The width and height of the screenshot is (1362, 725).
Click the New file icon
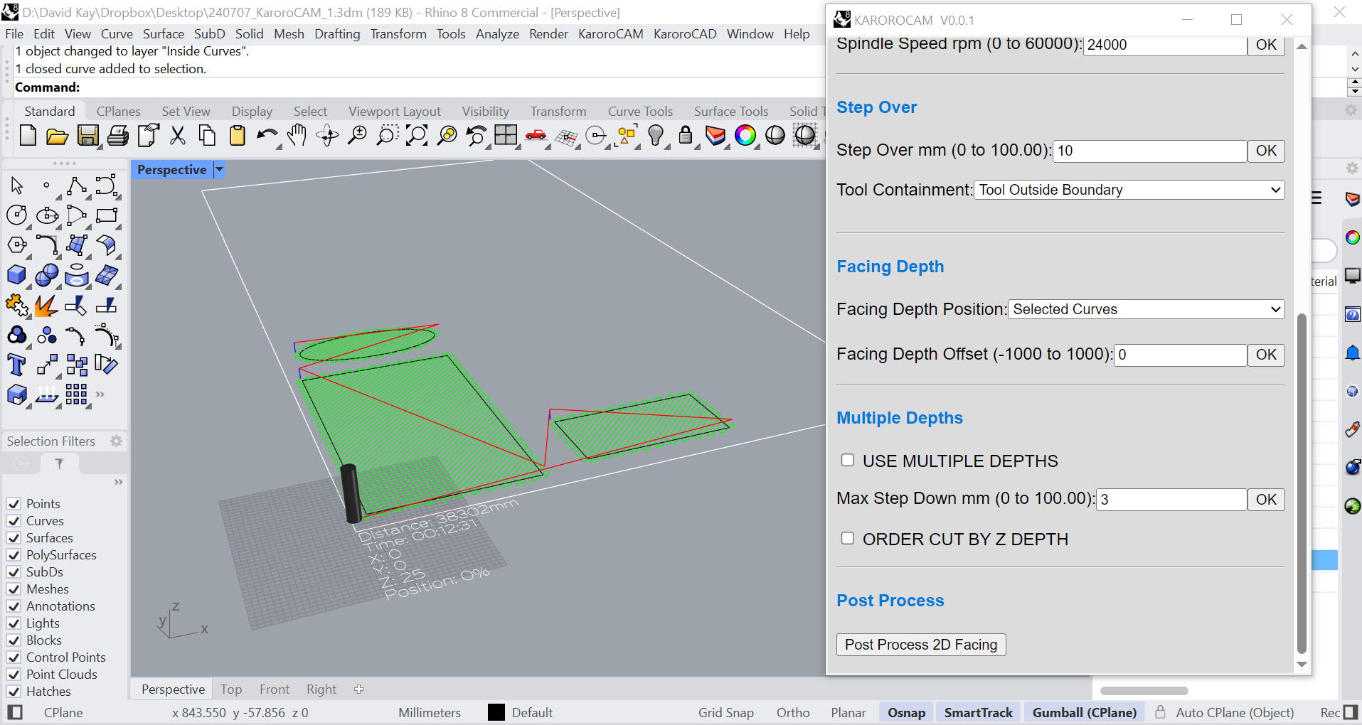28,135
